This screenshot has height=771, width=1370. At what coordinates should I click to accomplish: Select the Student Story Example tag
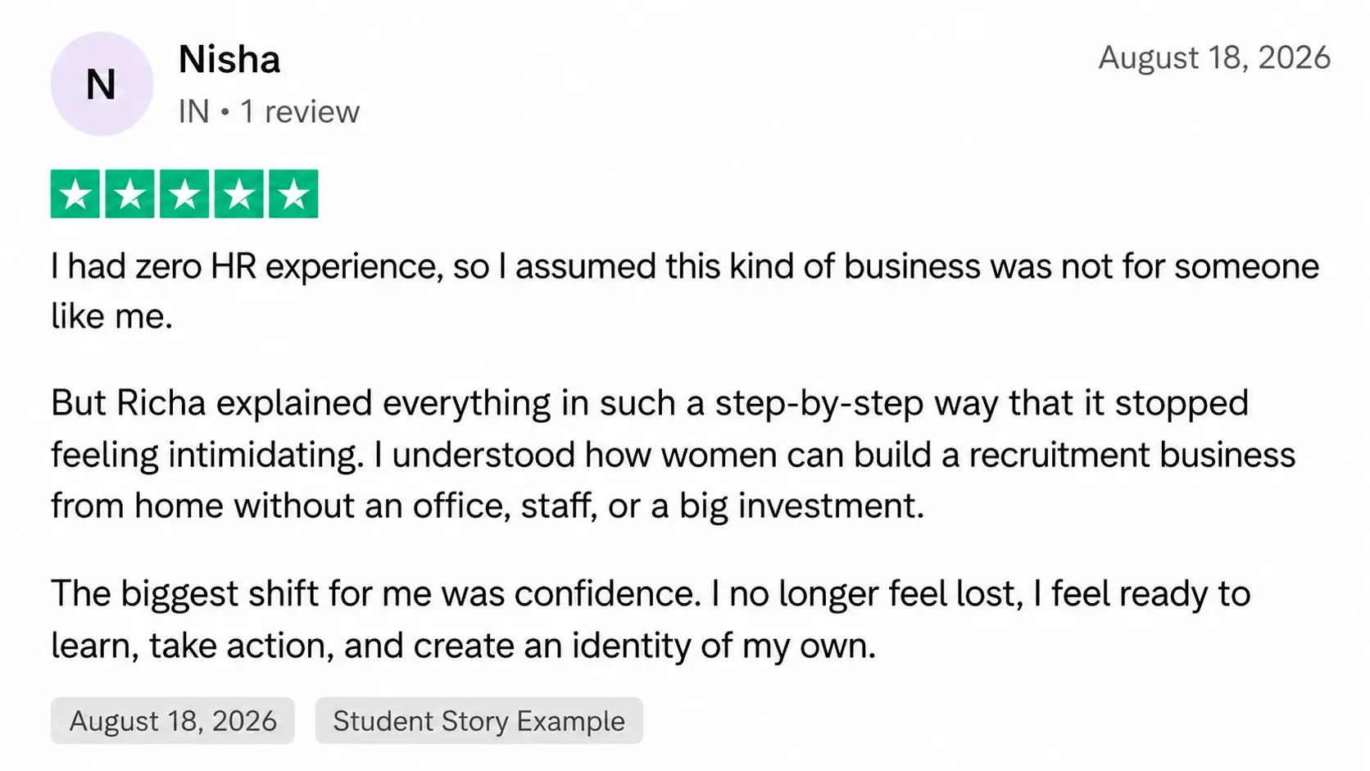(x=479, y=721)
